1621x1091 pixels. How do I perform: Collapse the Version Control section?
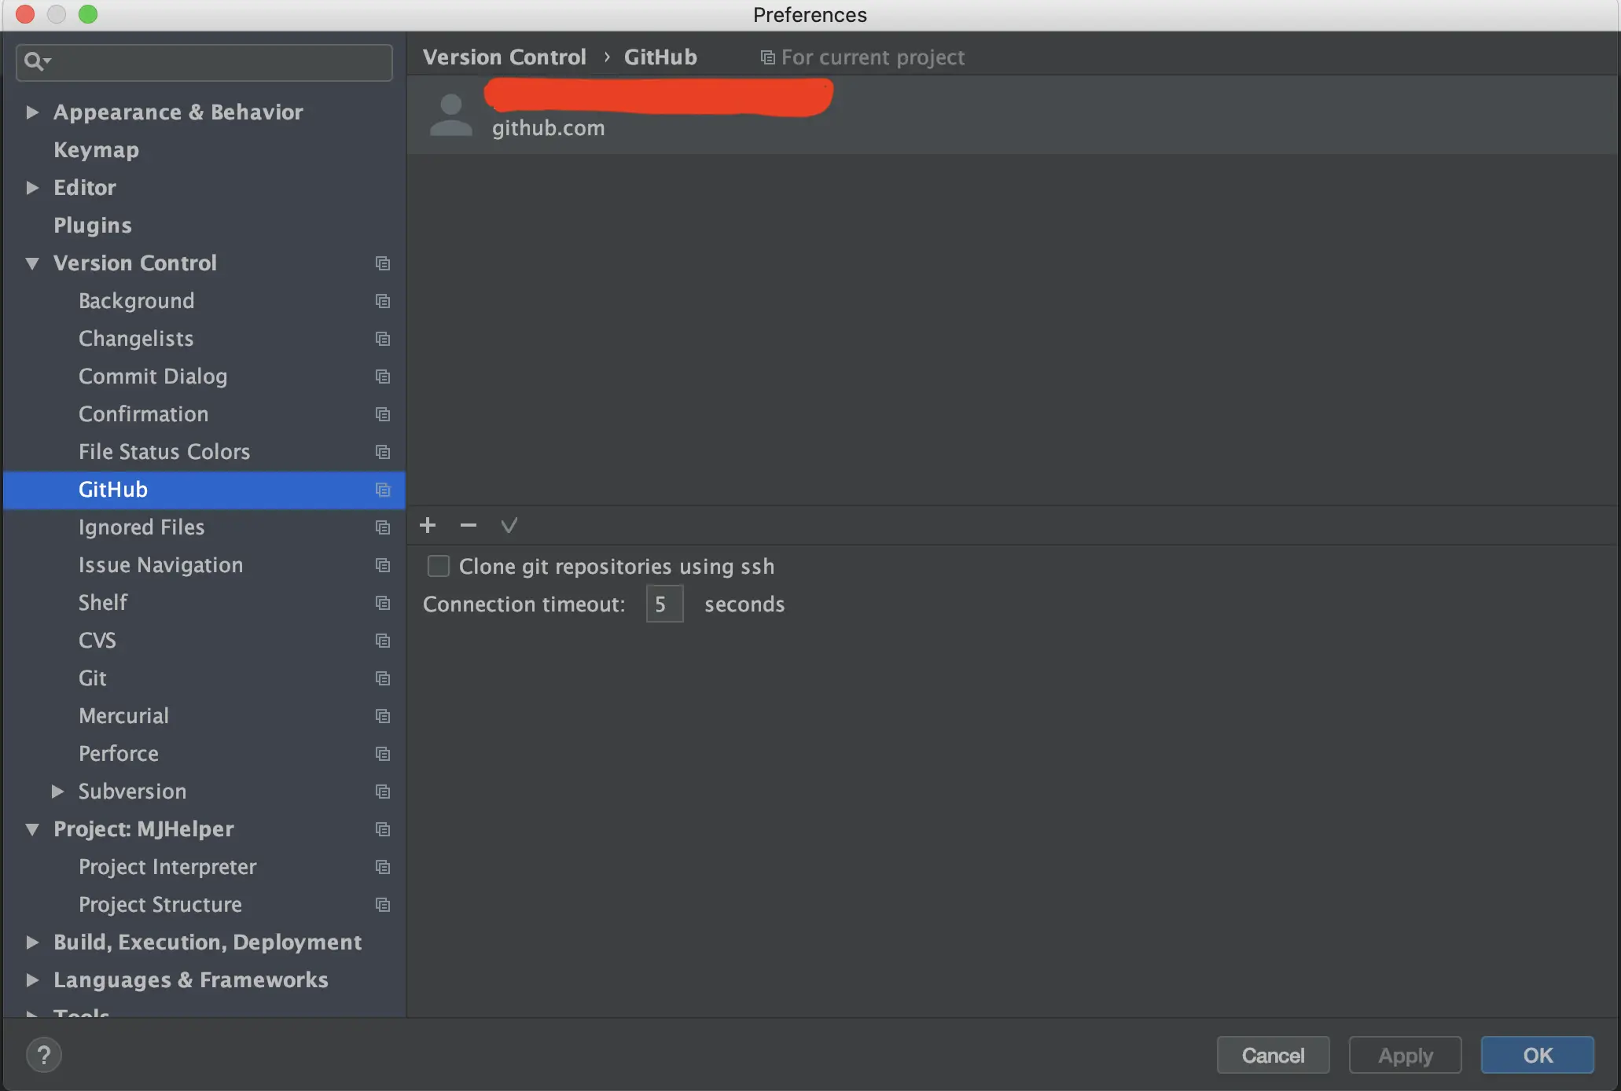[32, 263]
